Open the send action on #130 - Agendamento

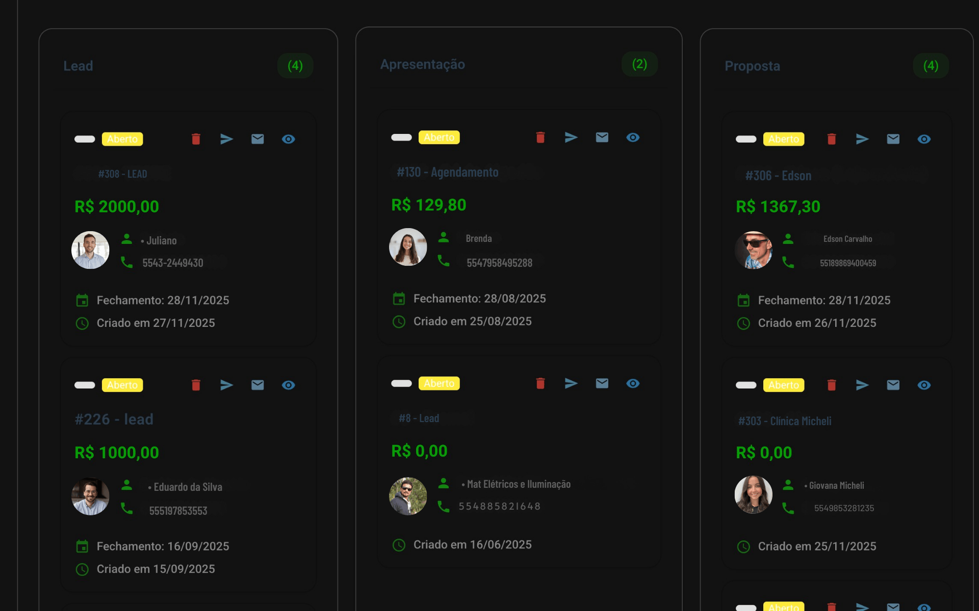(571, 137)
